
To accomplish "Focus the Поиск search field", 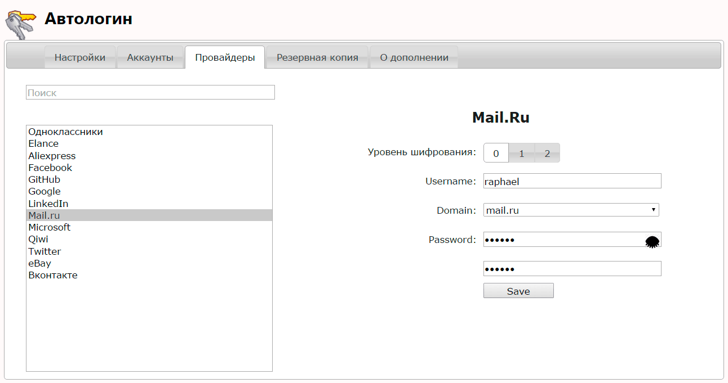I will (150, 93).
